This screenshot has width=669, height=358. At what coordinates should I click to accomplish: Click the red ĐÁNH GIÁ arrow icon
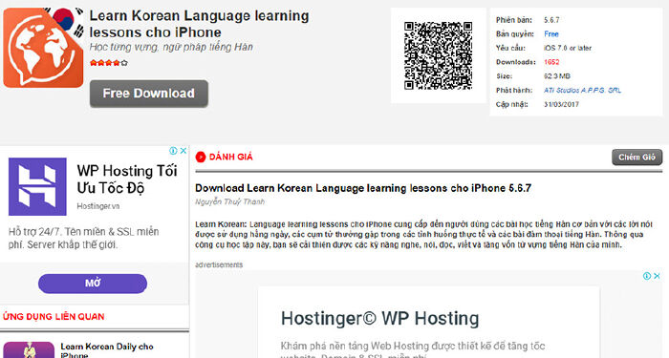tap(200, 157)
